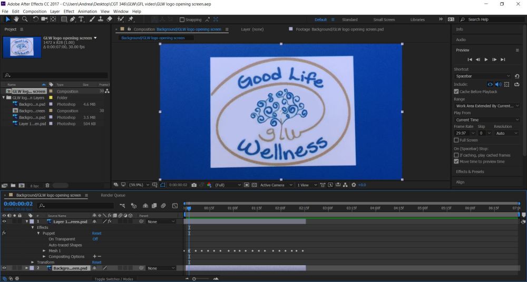This screenshot has height=282, width=527.
Task: Click the Toggle Switches / Modes button
Action: point(114,279)
